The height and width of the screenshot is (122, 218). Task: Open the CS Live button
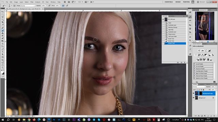201,2
